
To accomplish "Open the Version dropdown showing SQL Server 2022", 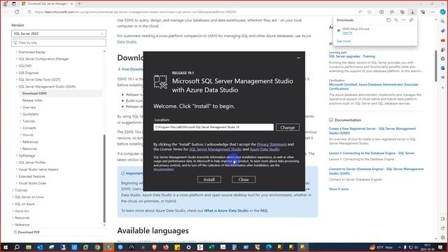I will [59, 34].
